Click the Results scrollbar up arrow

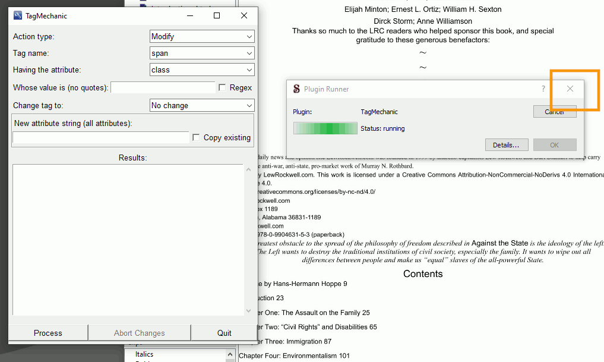click(248, 169)
